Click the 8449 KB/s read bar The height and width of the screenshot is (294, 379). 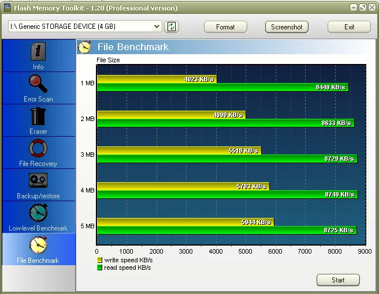pyautogui.click(x=222, y=87)
